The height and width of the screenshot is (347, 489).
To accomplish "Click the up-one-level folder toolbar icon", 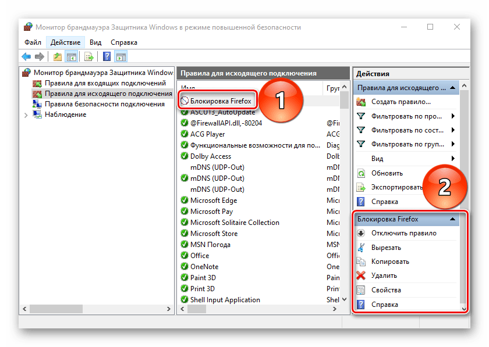I will coord(57,56).
